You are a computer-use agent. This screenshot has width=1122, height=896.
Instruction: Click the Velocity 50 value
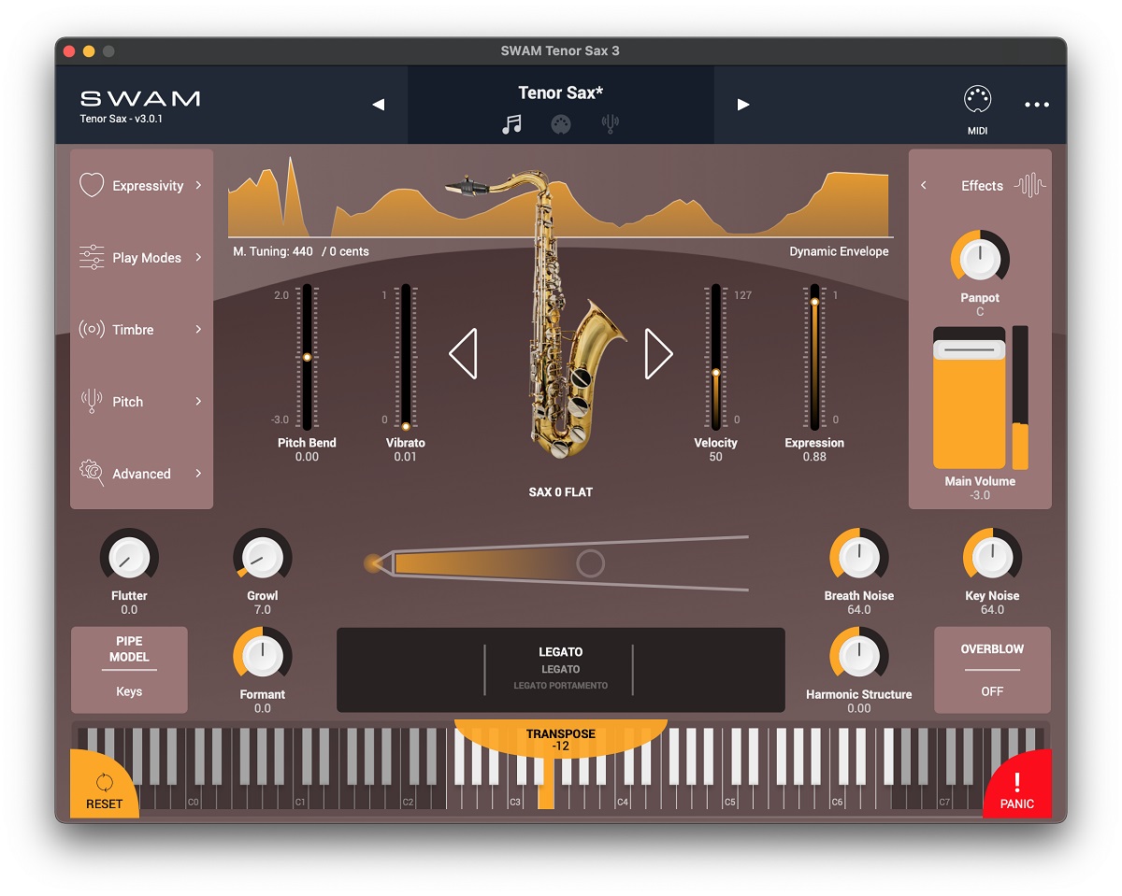pyautogui.click(x=716, y=457)
